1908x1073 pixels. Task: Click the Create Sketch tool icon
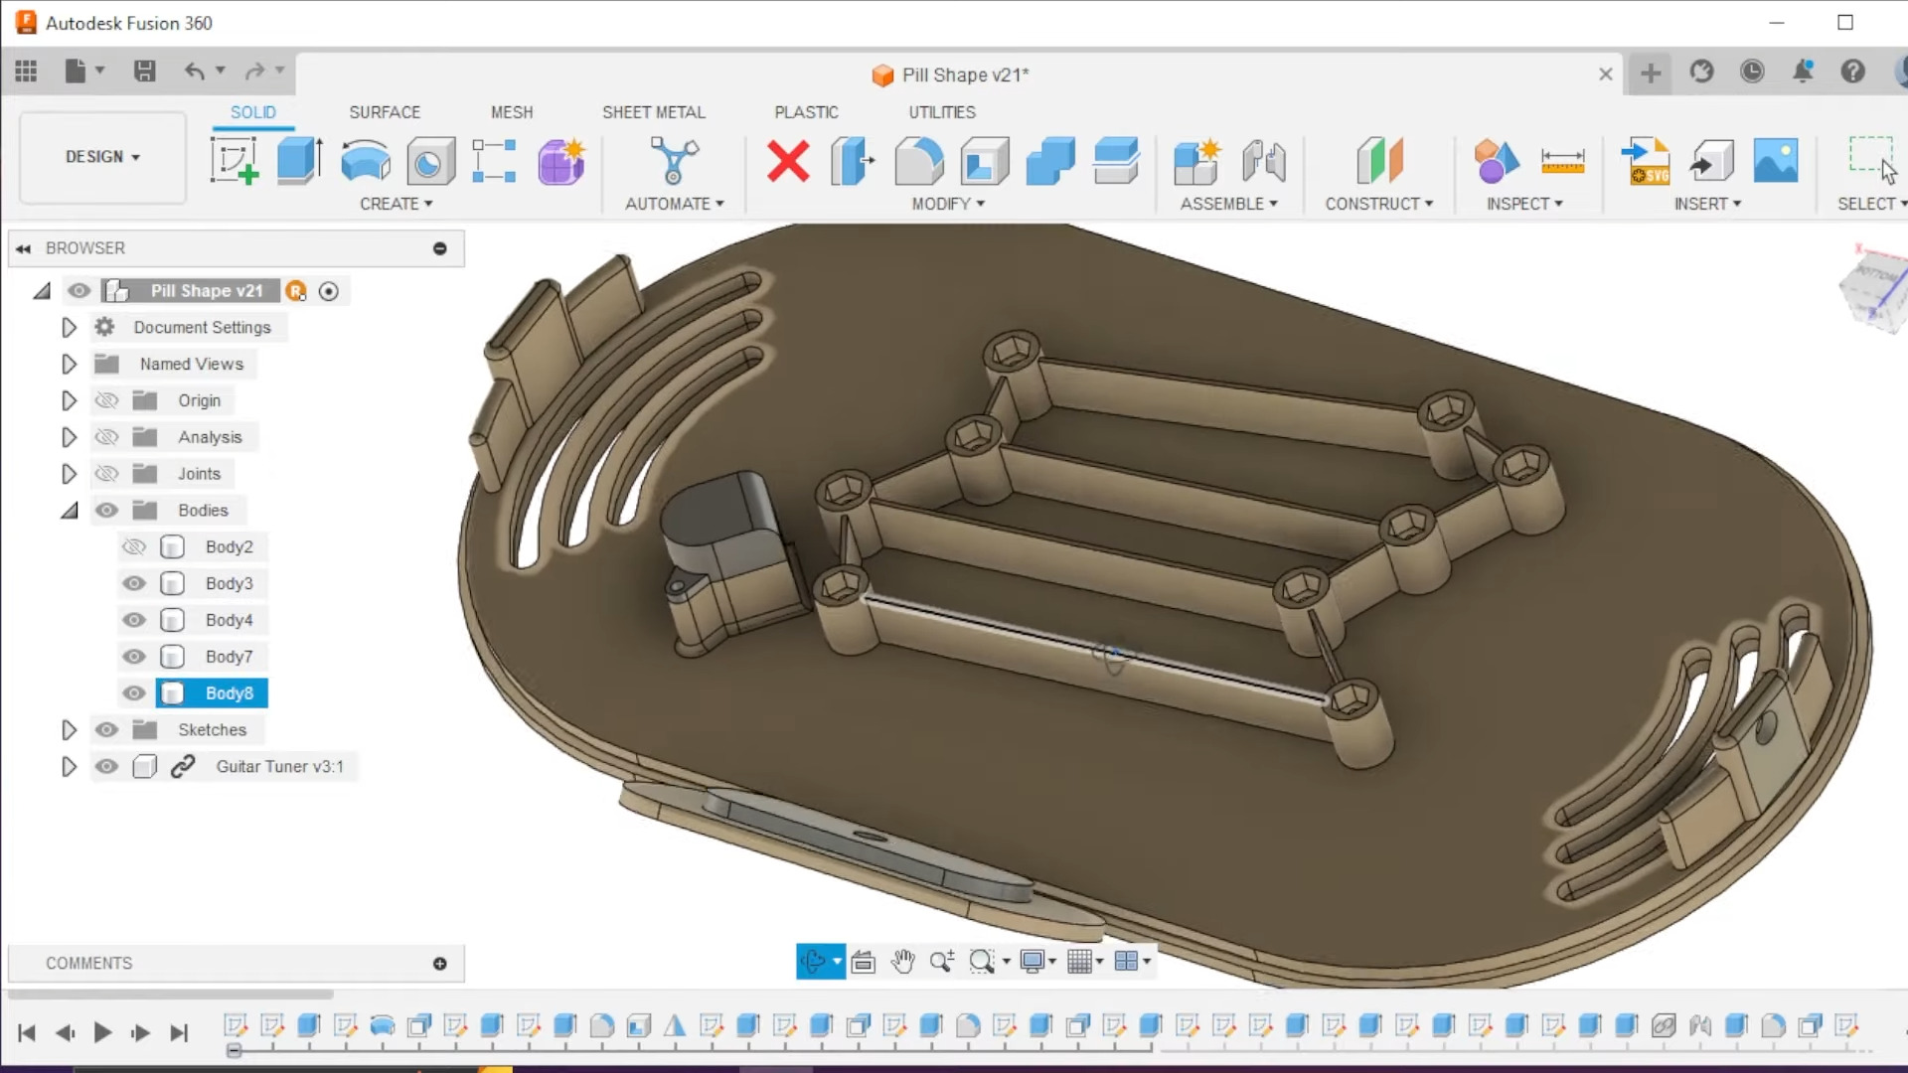coord(235,161)
